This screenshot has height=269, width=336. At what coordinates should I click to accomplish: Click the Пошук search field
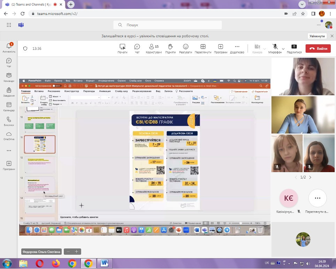pyautogui.click(x=167, y=25)
